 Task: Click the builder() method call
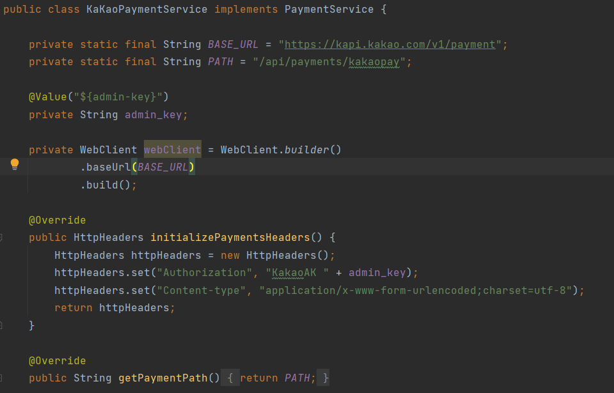pos(313,150)
